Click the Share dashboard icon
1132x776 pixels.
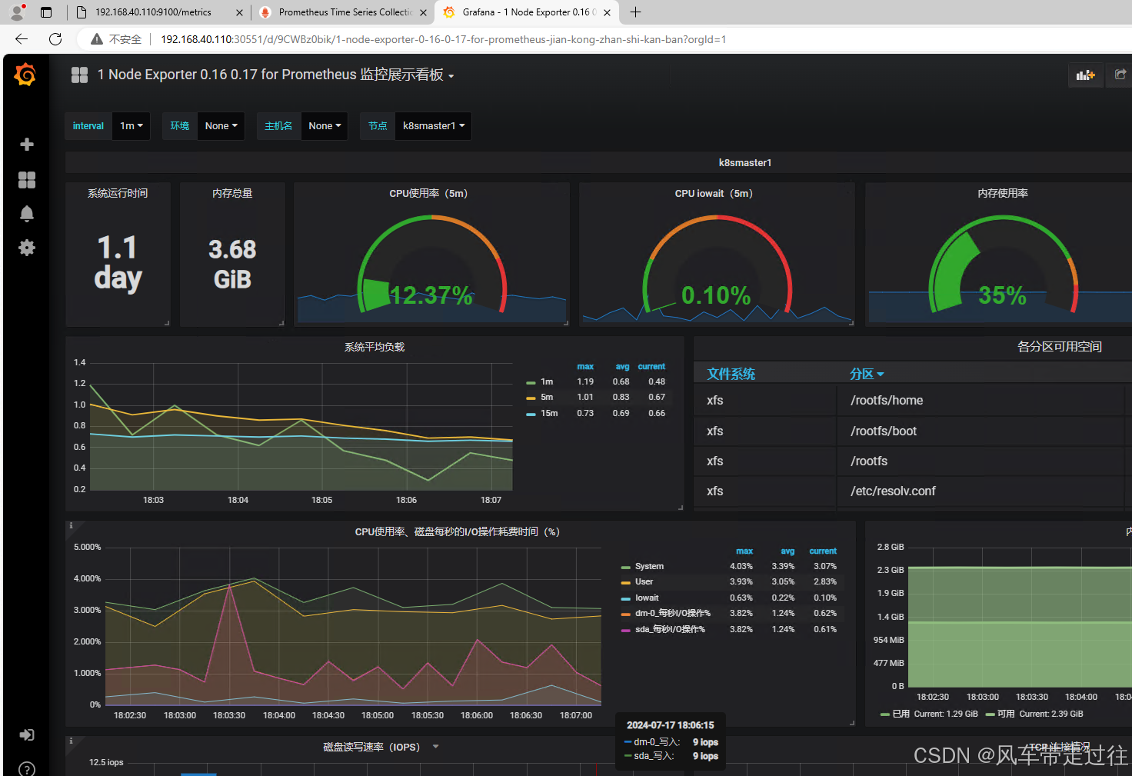tap(1120, 75)
